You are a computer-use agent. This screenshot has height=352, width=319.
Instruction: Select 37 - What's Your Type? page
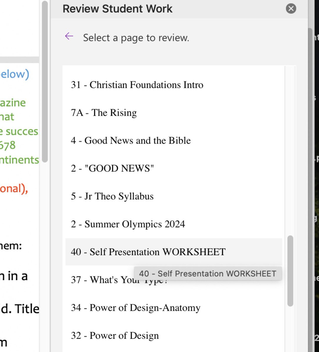(173, 280)
